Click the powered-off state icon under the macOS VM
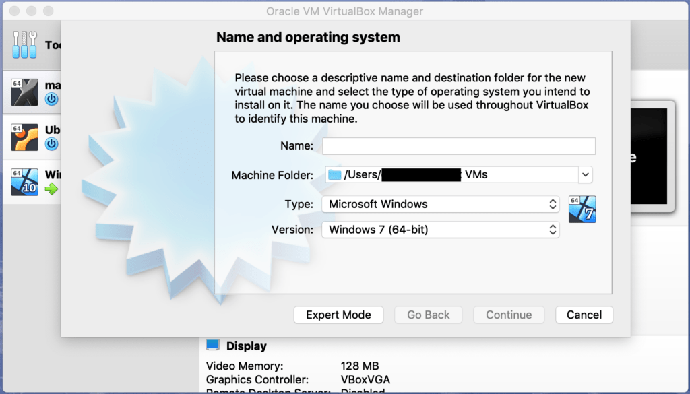 click(51, 99)
